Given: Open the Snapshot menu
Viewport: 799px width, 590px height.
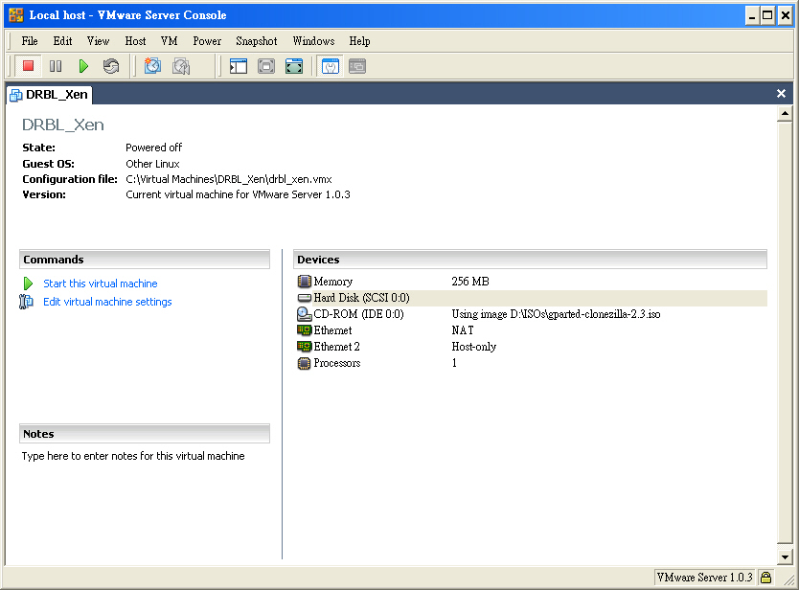Looking at the screenshot, I should click(x=257, y=41).
